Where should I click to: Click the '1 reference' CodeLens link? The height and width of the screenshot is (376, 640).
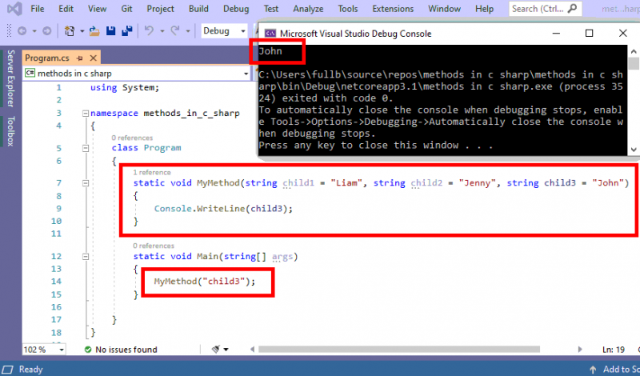coord(151,172)
